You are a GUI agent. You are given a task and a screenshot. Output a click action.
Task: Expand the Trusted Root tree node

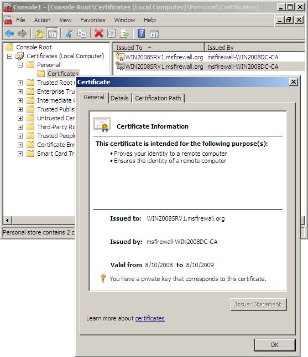(x=20, y=83)
